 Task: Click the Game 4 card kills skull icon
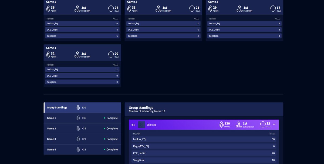click(x=111, y=55)
